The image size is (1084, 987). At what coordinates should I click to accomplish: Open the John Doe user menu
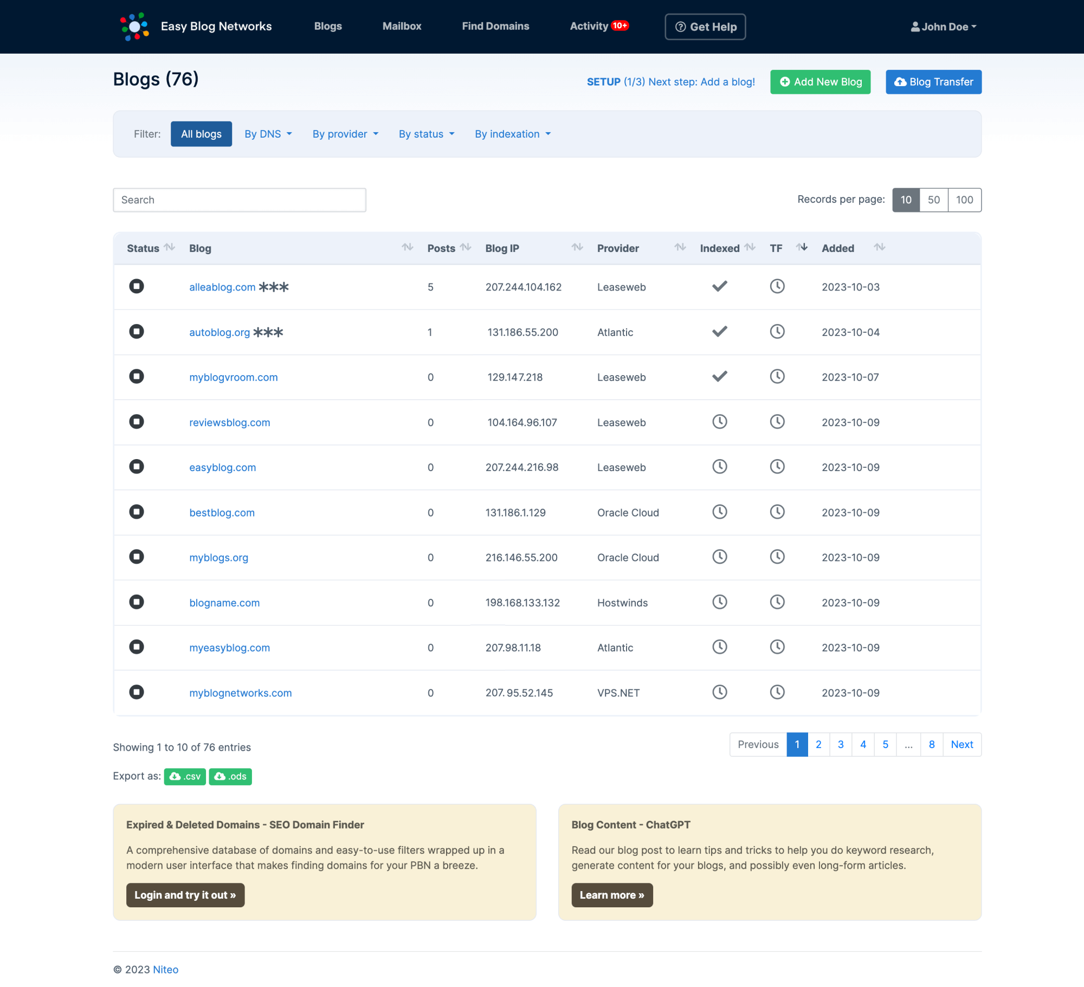pyautogui.click(x=944, y=27)
